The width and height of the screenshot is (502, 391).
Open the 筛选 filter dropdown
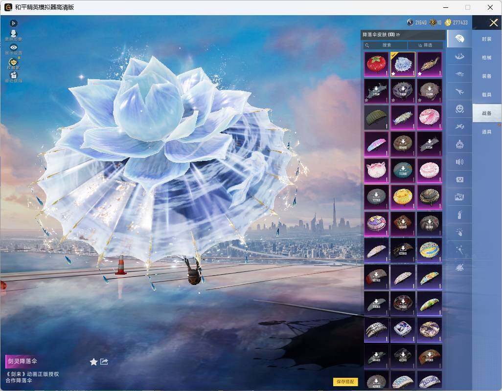426,45
